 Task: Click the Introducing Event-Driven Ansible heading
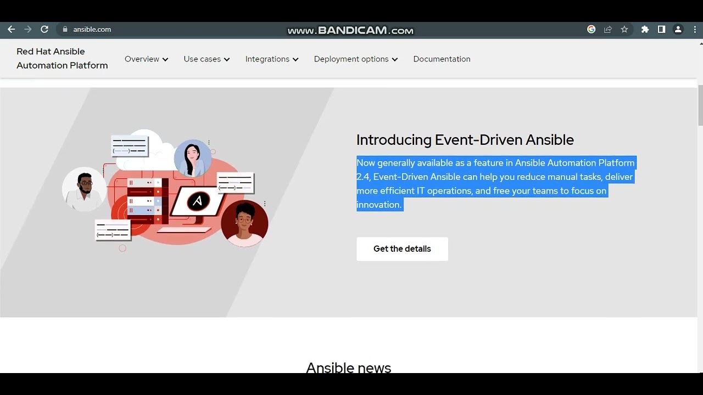[465, 140]
